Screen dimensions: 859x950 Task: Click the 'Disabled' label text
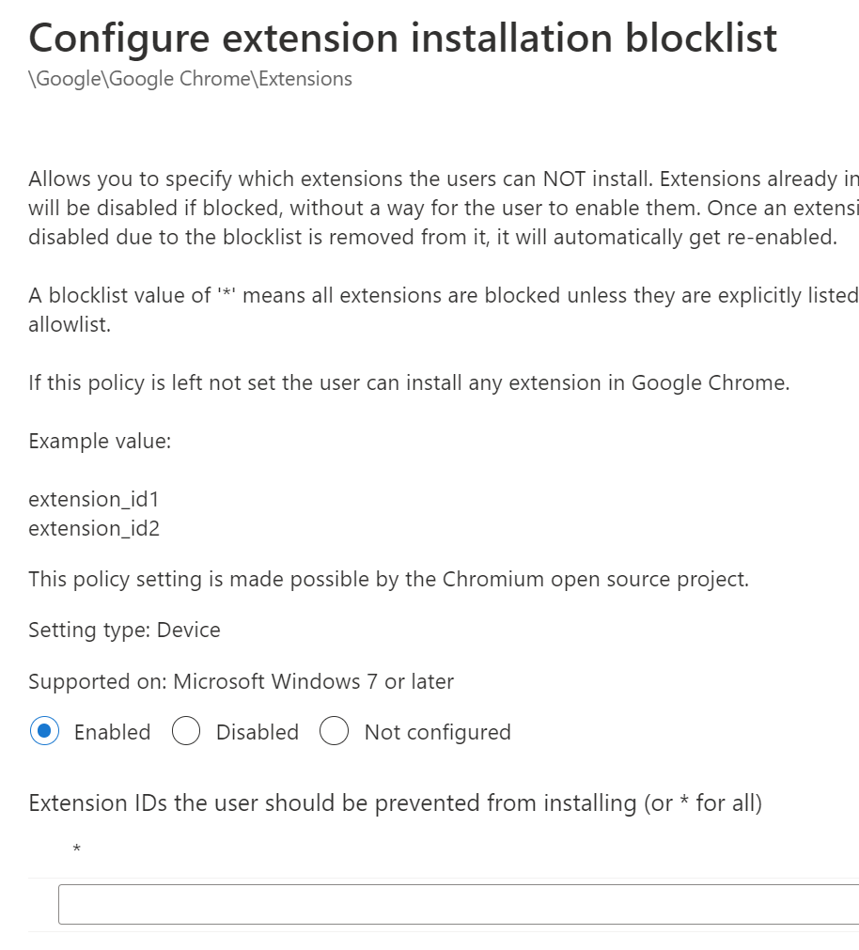(257, 732)
